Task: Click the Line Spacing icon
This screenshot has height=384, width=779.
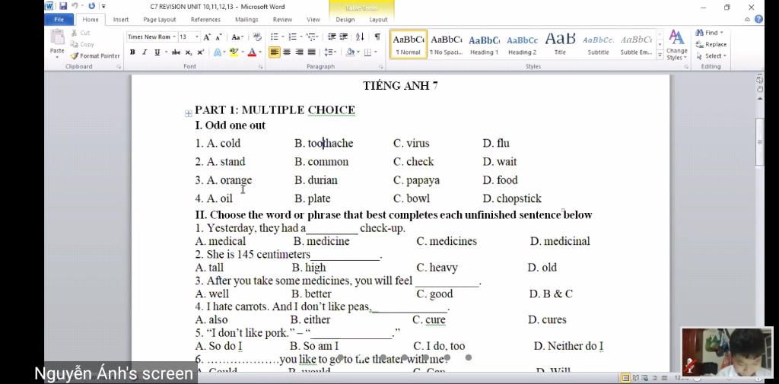Action: (328, 52)
